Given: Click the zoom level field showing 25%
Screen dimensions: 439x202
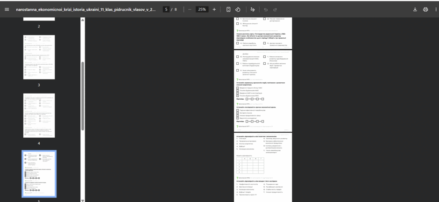Looking at the screenshot, I should point(202,9).
